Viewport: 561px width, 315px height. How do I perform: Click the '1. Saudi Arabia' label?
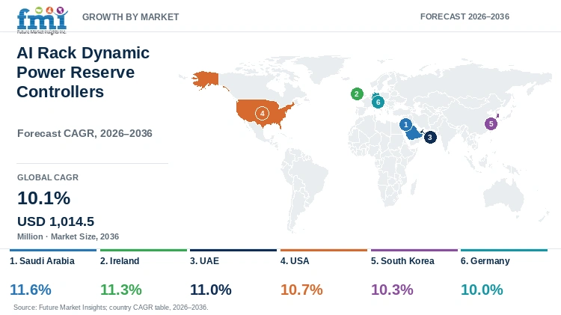(x=42, y=261)
